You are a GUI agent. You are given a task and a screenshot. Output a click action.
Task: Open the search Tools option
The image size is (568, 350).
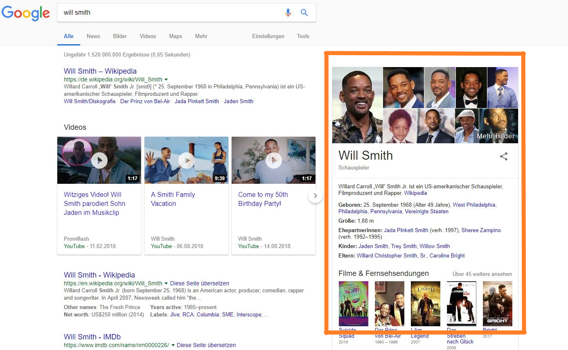click(303, 36)
